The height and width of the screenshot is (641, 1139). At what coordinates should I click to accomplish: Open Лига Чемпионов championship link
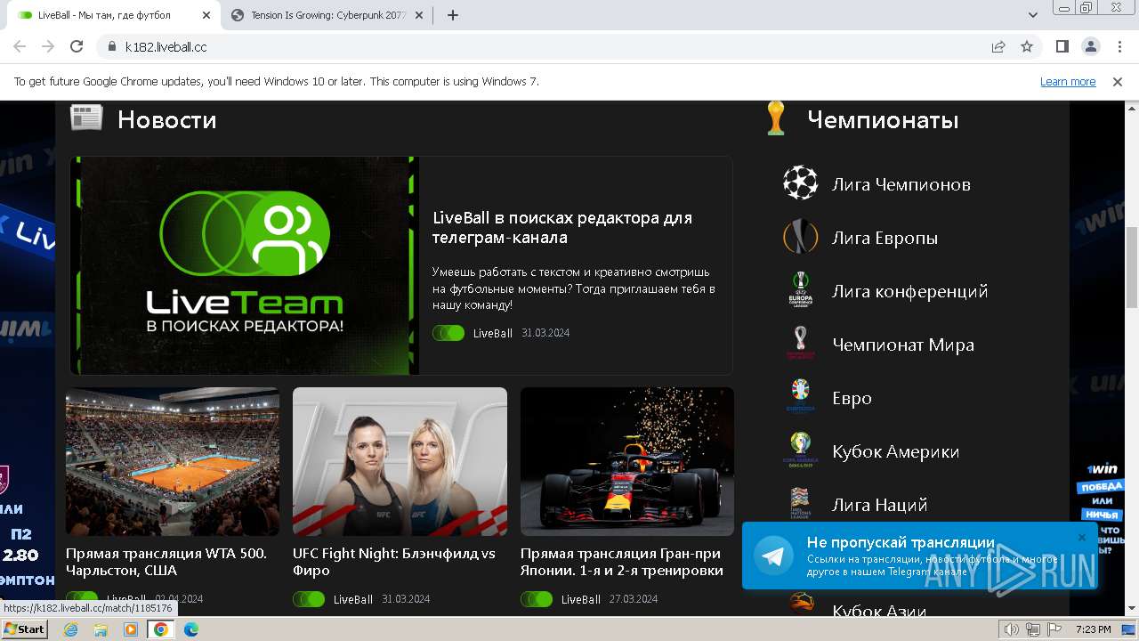pos(901,184)
